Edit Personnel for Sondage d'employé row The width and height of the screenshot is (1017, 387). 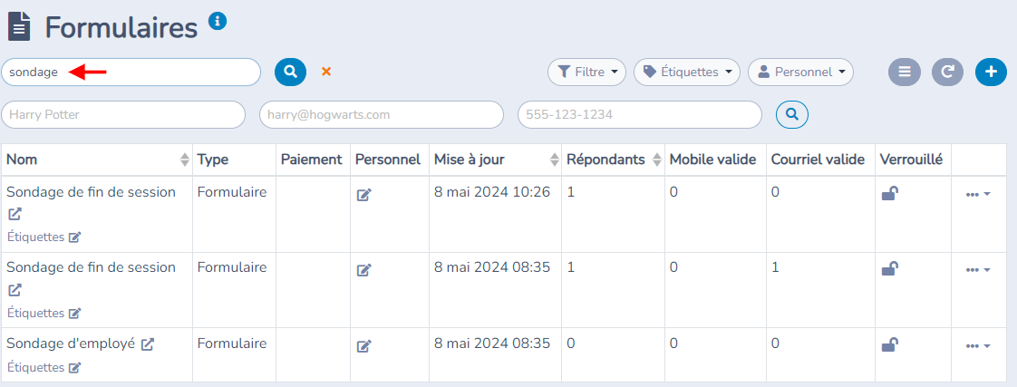coord(363,346)
